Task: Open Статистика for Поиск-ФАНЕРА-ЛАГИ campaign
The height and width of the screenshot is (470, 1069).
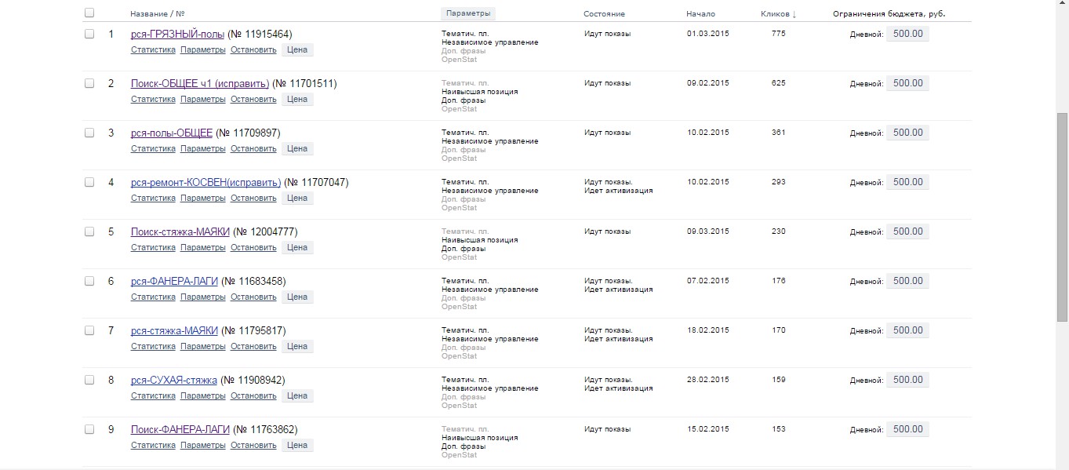Action: [x=153, y=445]
